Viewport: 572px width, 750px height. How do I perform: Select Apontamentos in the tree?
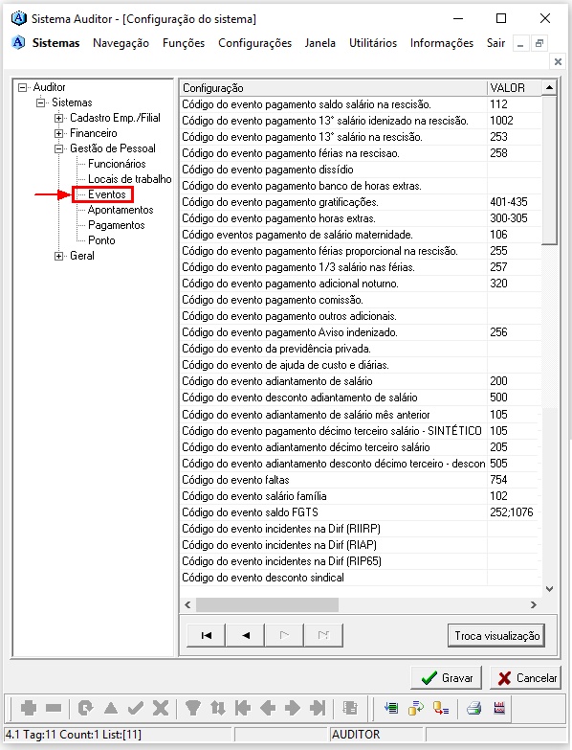121,210
